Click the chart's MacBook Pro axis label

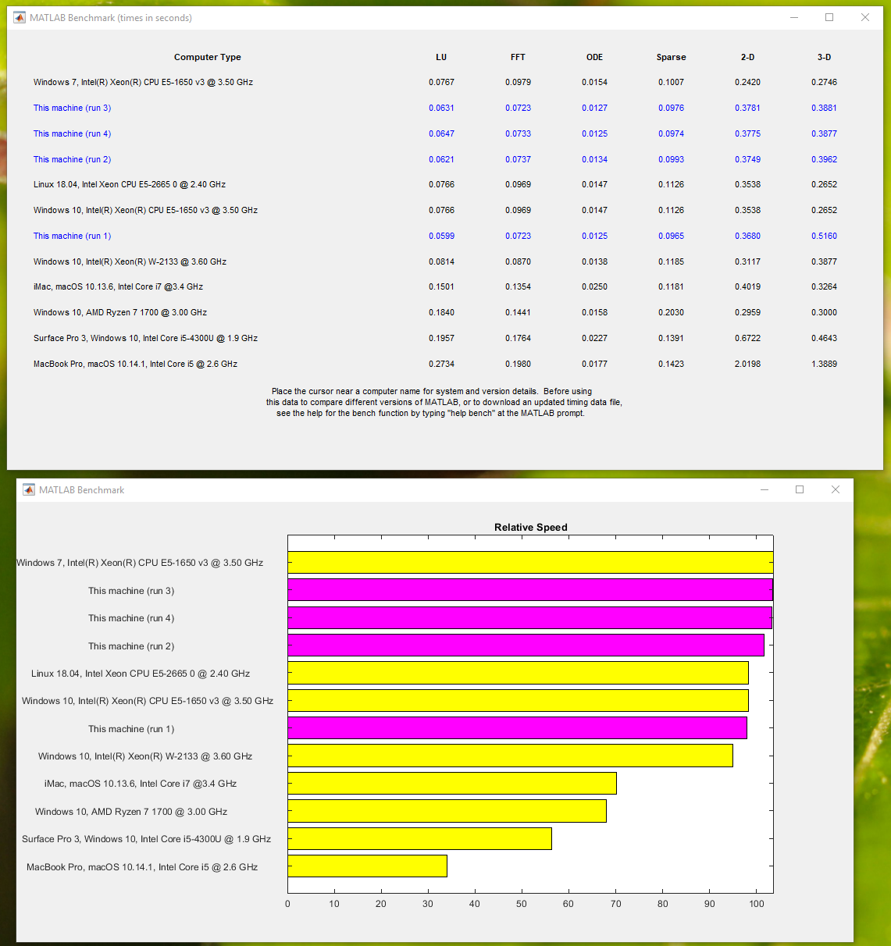click(142, 866)
